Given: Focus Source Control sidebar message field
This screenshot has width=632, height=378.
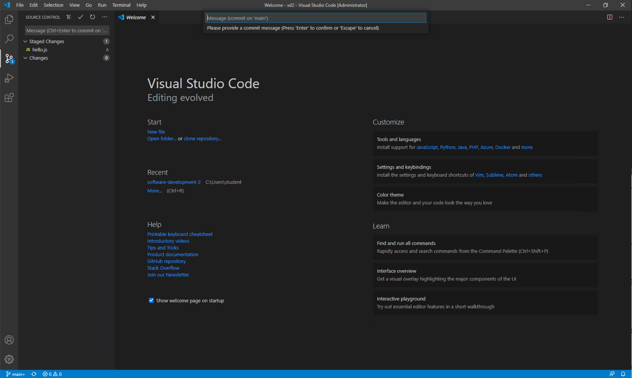Looking at the screenshot, I should [x=67, y=30].
